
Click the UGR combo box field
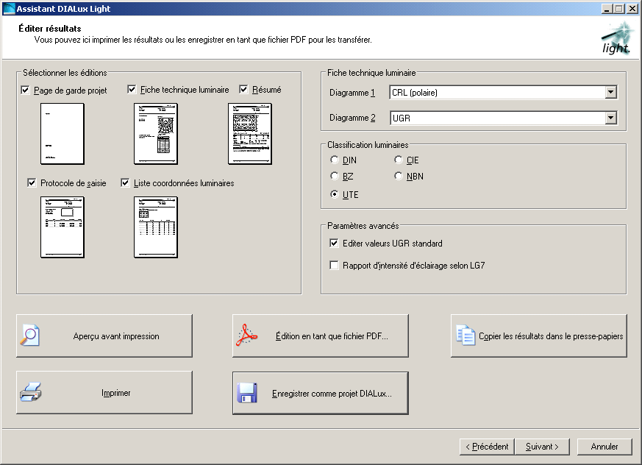click(503, 118)
